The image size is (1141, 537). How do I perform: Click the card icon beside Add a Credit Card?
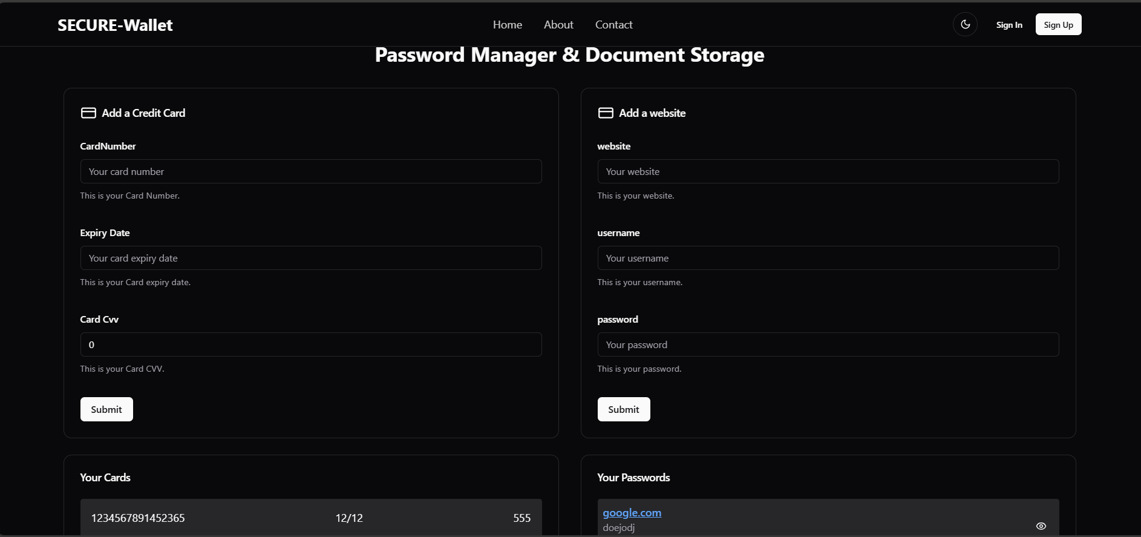tap(88, 113)
